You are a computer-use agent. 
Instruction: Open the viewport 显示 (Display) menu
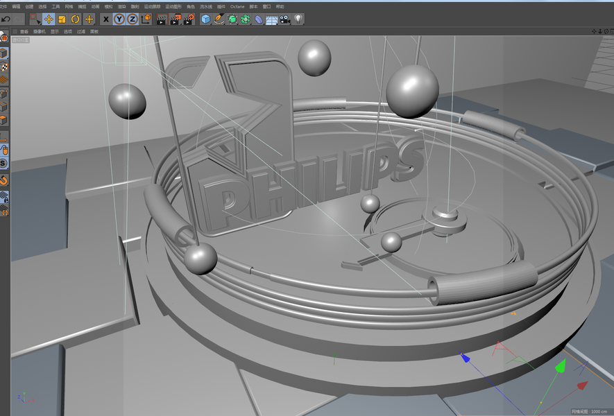pos(54,32)
